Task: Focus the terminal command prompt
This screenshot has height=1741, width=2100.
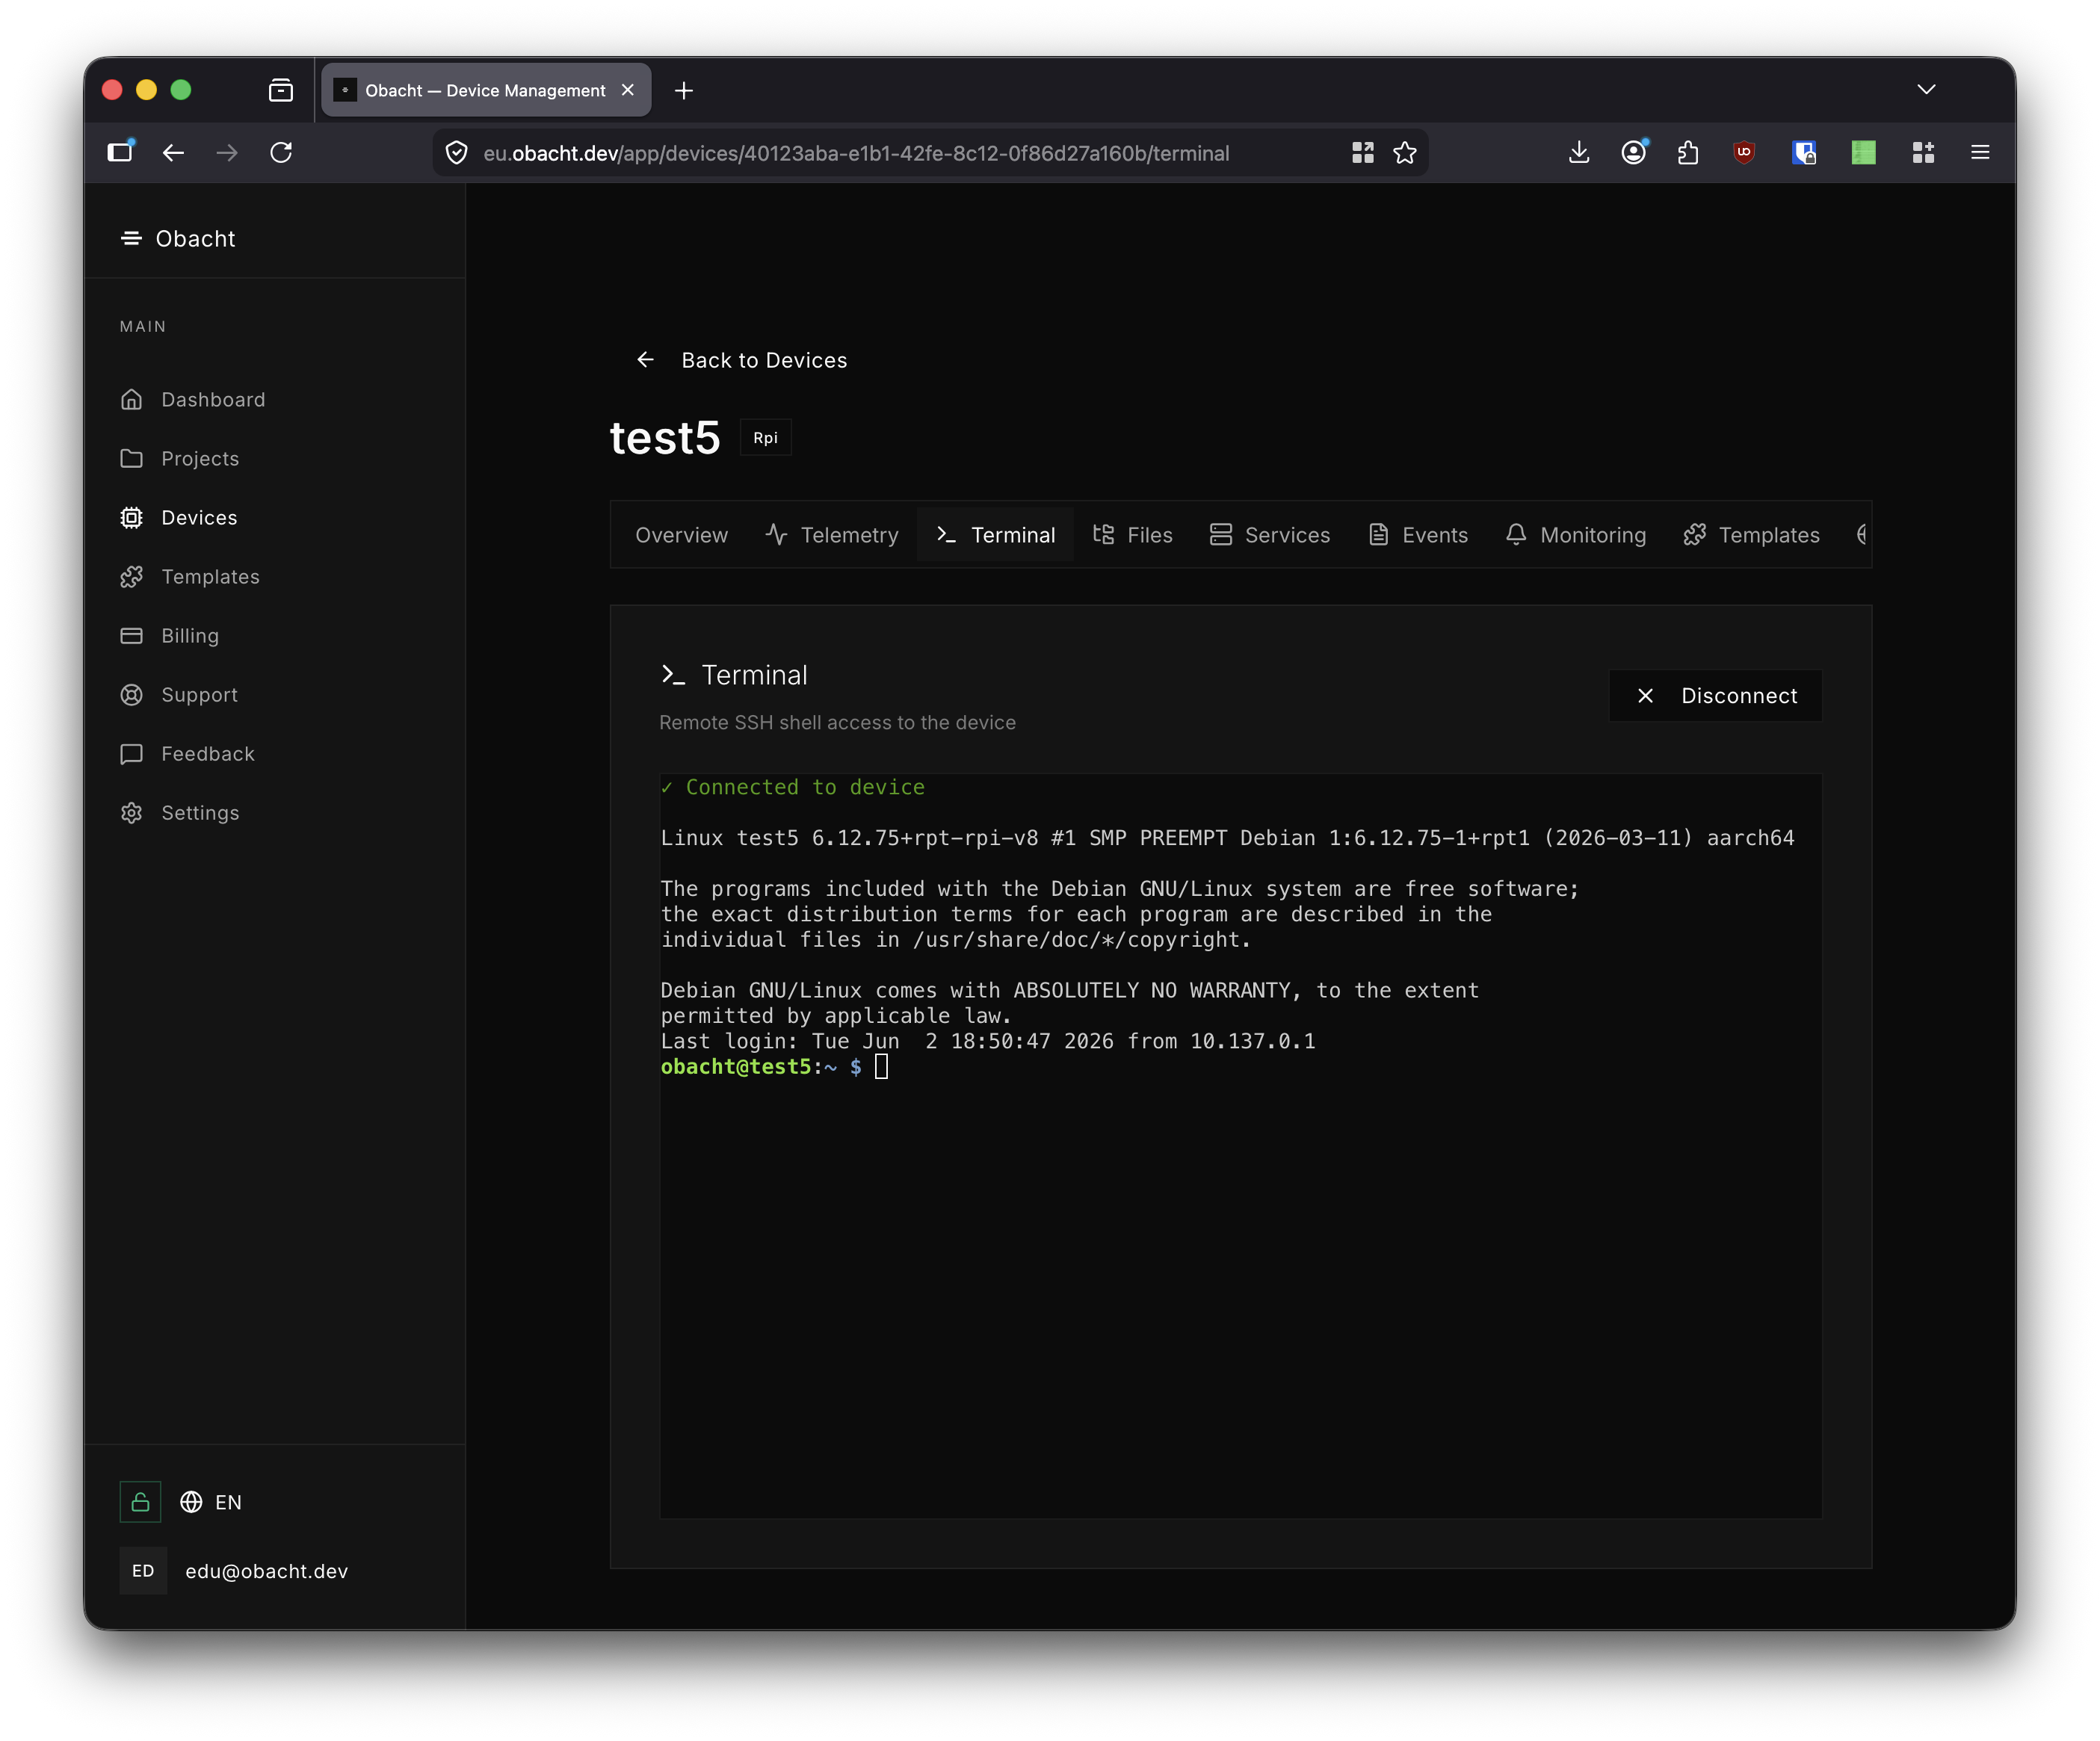Action: [x=881, y=1067]
